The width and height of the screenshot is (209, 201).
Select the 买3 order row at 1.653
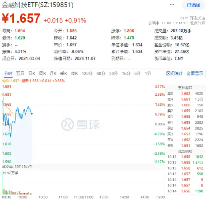185,134
